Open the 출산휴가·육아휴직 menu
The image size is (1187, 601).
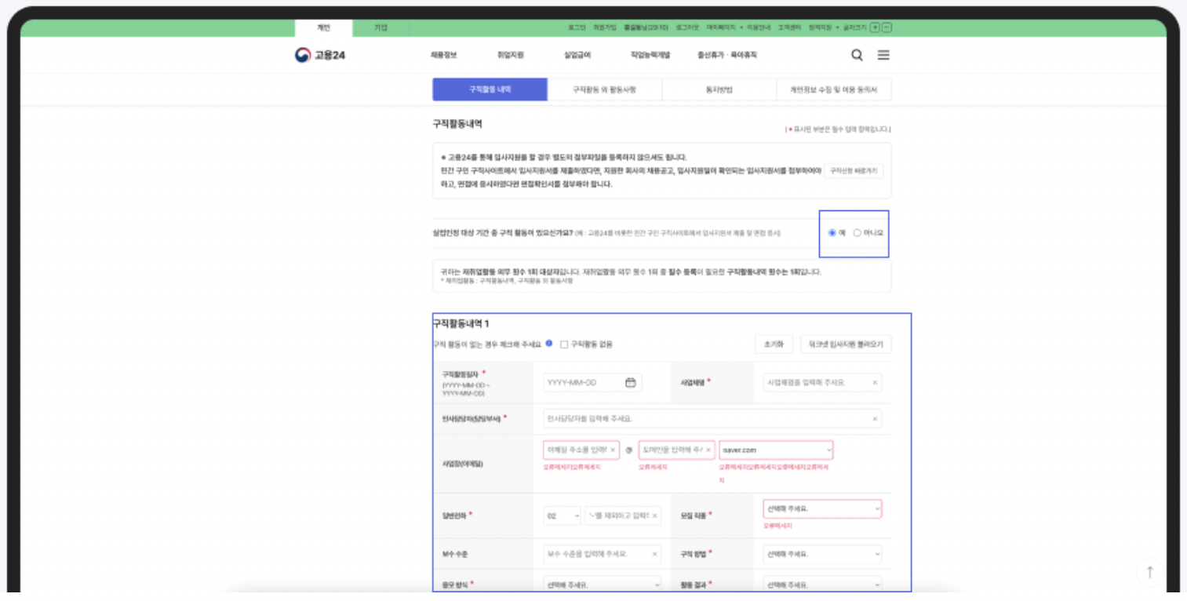727,55
